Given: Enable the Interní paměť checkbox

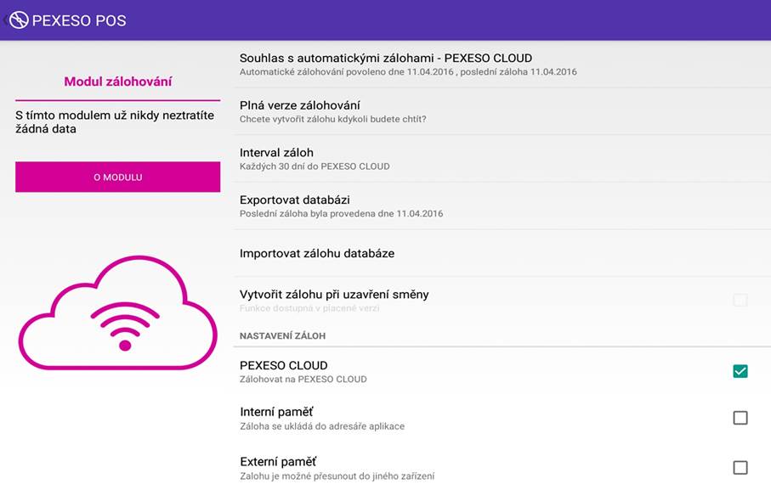Looking at the screenshot, I should [x=740, y=418].
